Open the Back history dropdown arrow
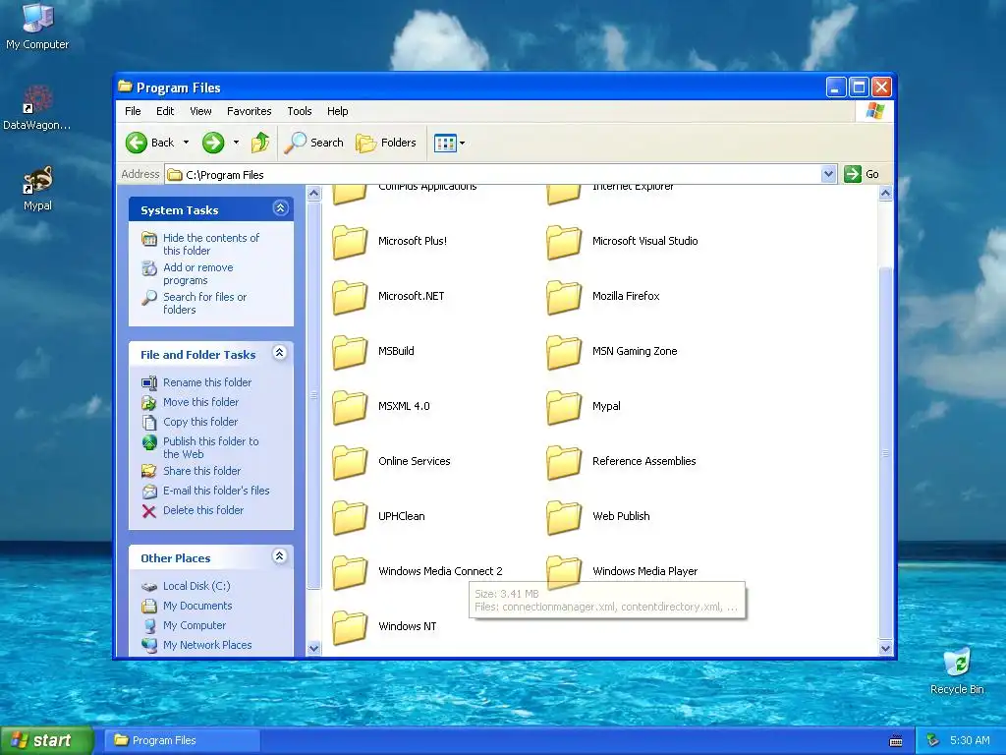The image size is (1006, 755). [186, 143]
